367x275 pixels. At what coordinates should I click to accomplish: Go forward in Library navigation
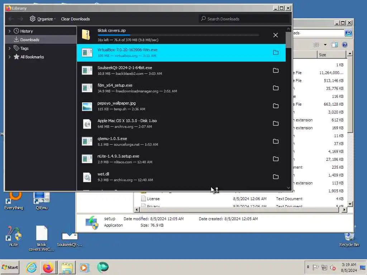pos(20,19)
